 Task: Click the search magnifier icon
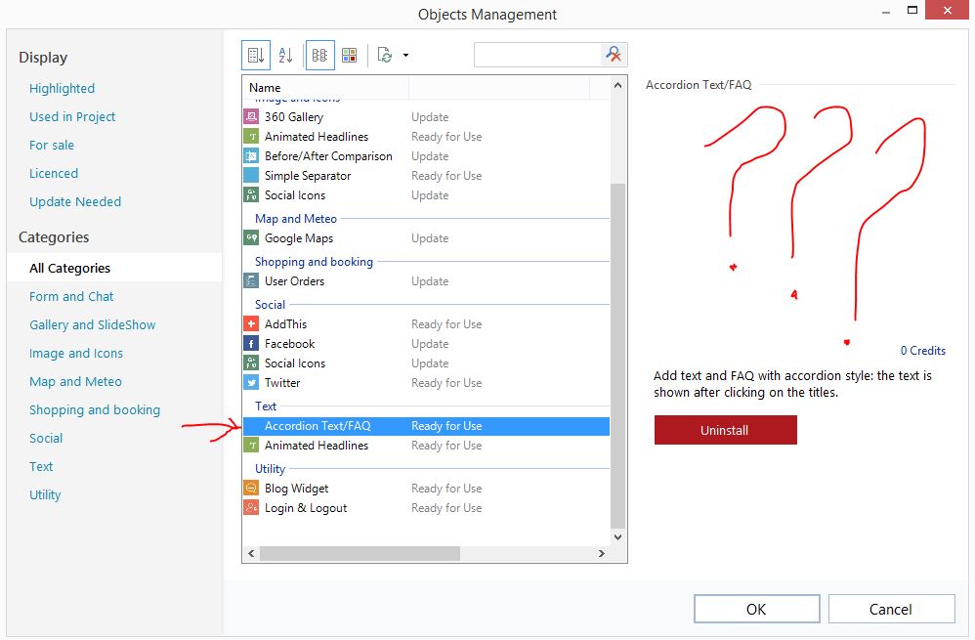[x=614, y=55]
